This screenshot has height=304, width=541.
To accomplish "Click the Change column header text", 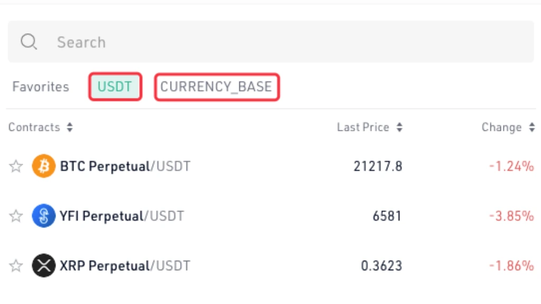I will 502,127.
